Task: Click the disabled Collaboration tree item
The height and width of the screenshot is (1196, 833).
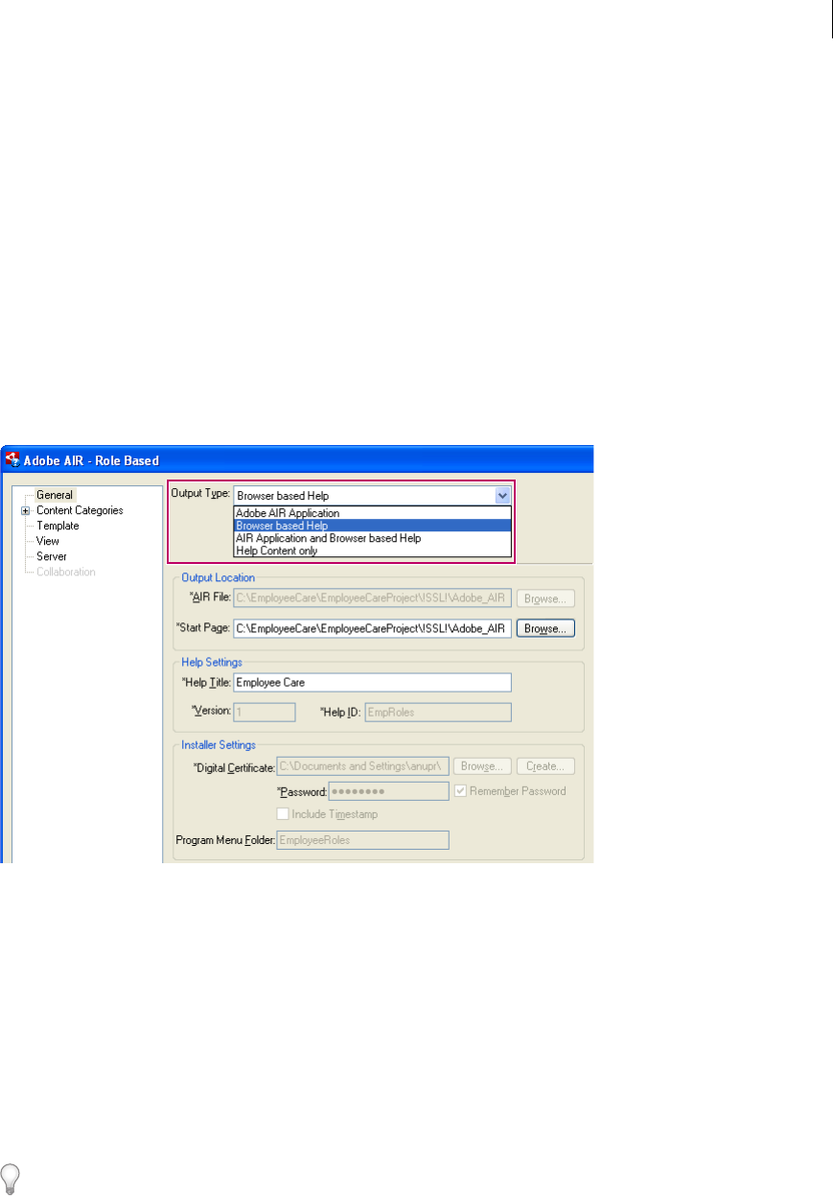Action: [x=65, y=572]
